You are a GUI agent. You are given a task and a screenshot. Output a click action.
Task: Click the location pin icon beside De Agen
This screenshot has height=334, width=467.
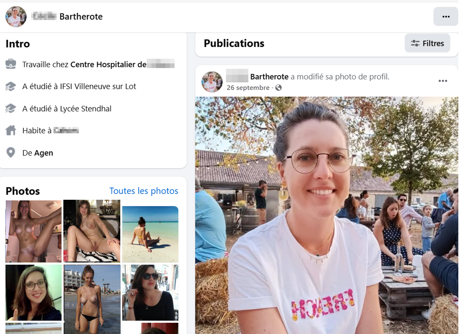(11, 153)
